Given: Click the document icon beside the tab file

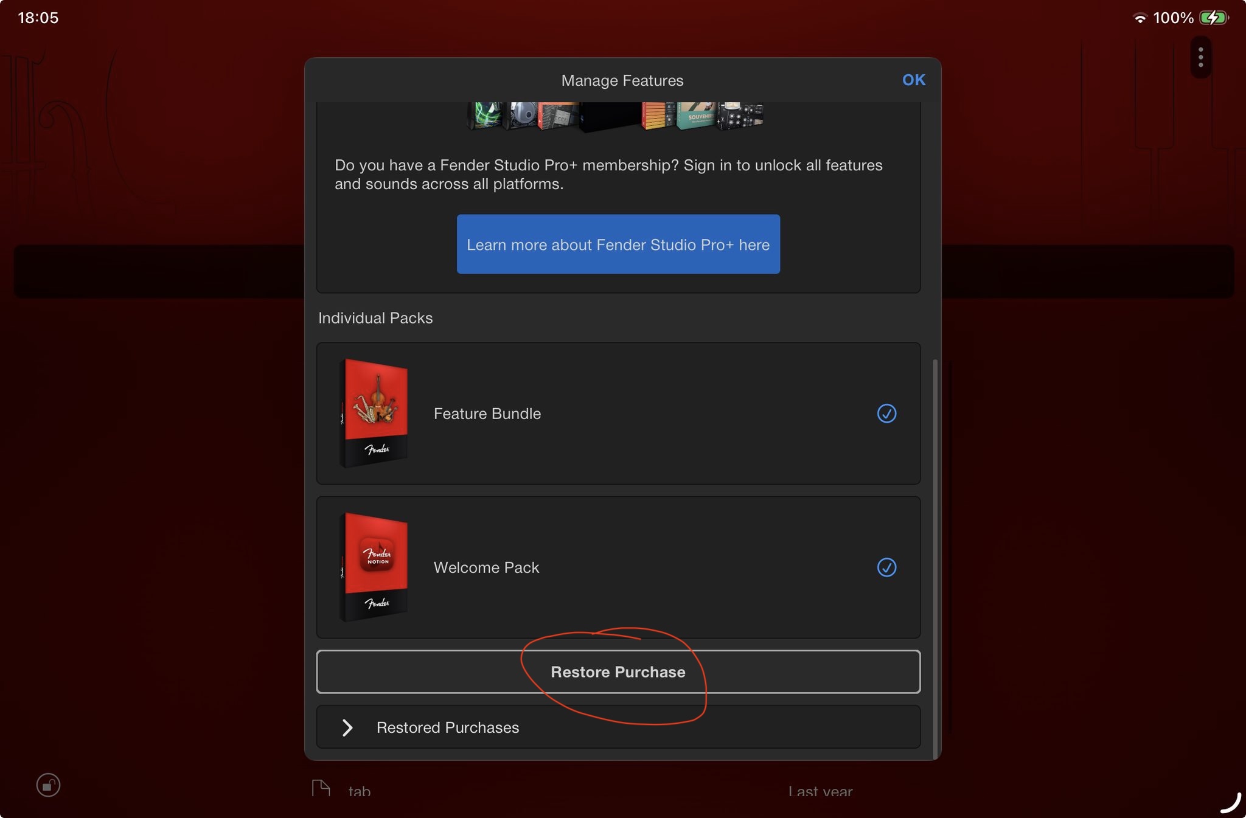Looking at the screenshot, I should [x=321, y=788].
